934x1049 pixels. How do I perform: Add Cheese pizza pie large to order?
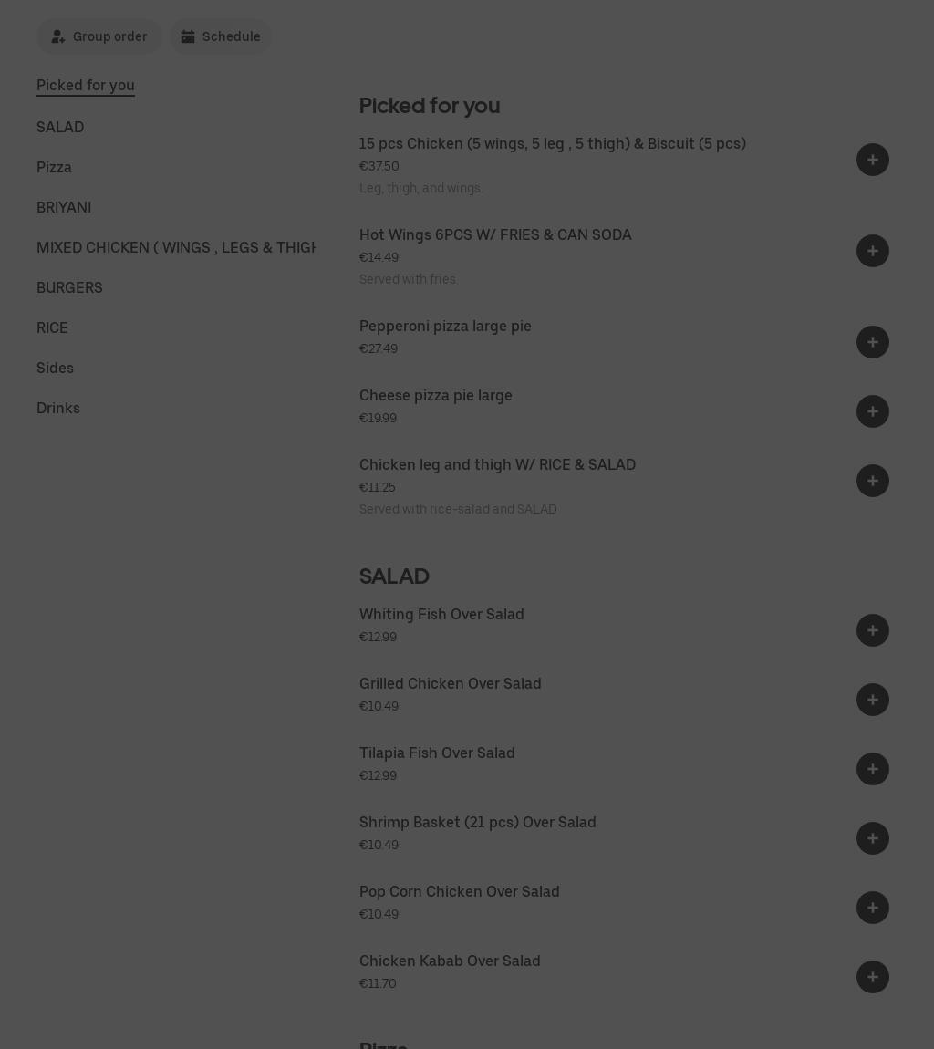pyautogui.click(x=872, y=411)
